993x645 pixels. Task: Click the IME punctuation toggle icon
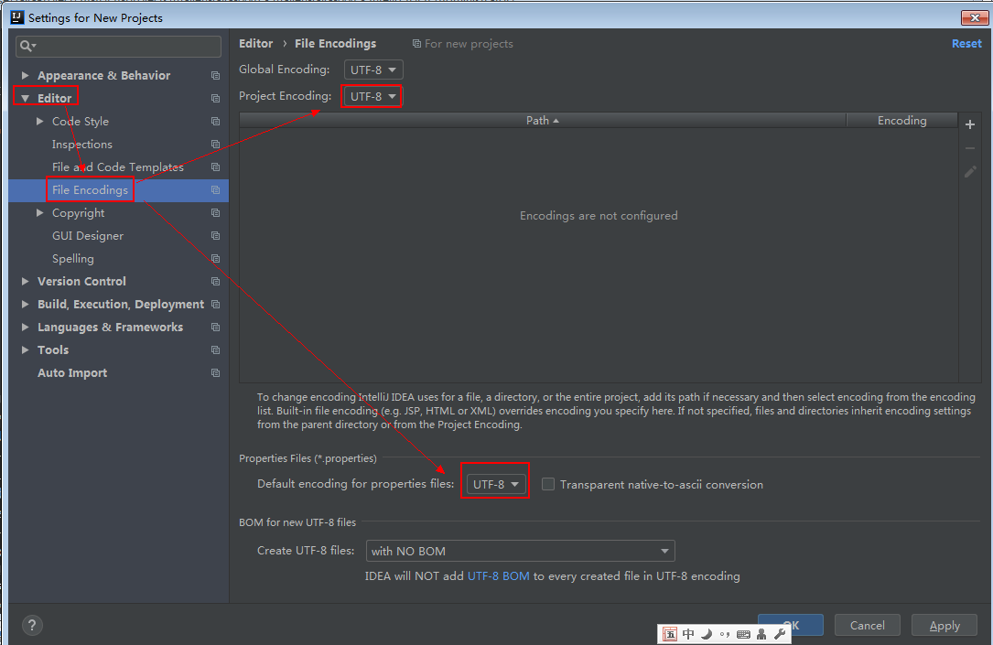[725, 634]
